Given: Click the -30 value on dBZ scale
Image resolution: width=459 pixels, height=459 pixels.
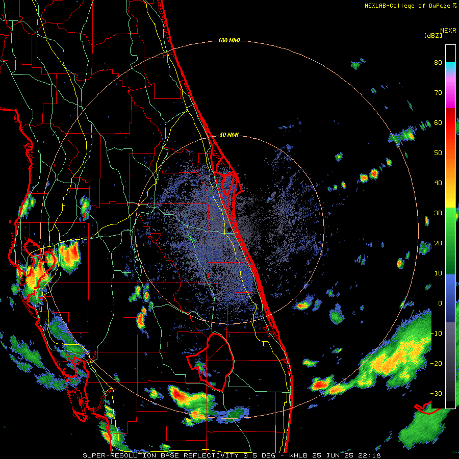Looking at the screenshot, I should (436, 394).
